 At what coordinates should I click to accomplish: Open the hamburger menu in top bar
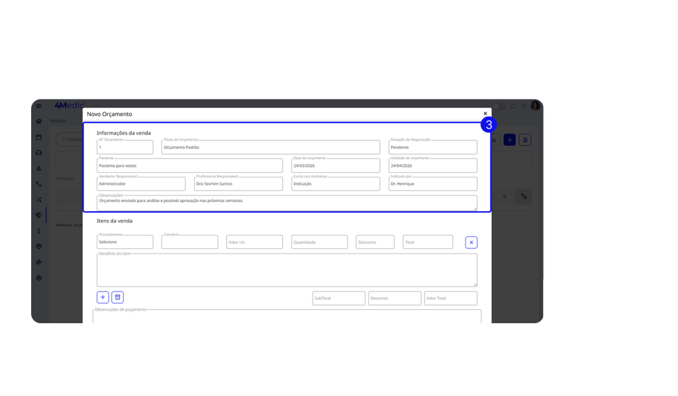(39, 106)
